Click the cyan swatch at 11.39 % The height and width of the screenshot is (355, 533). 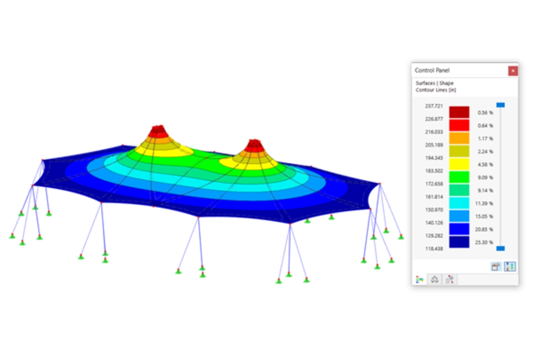tap(459, 203)
